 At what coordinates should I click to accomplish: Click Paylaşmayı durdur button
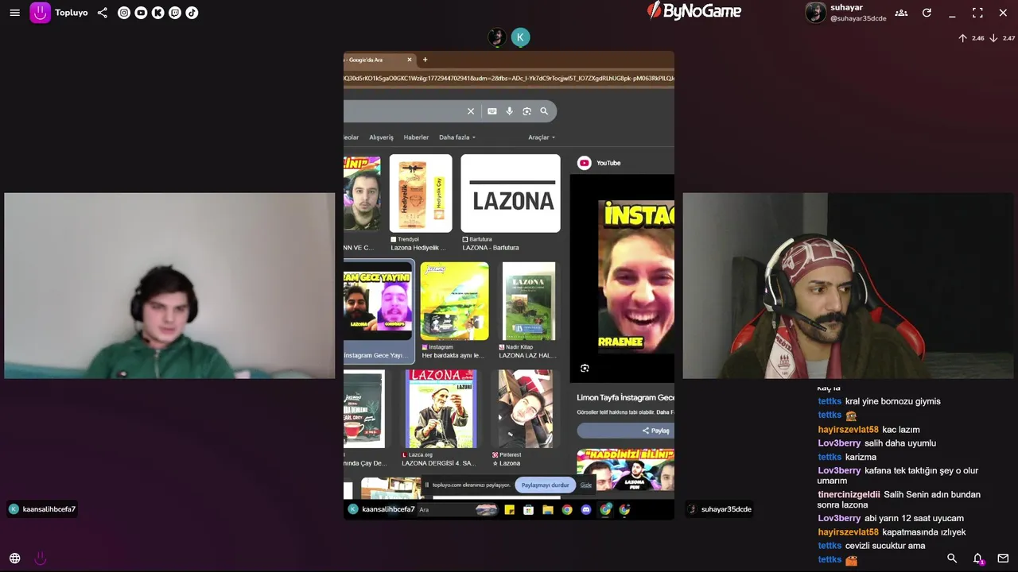[546, 485]
